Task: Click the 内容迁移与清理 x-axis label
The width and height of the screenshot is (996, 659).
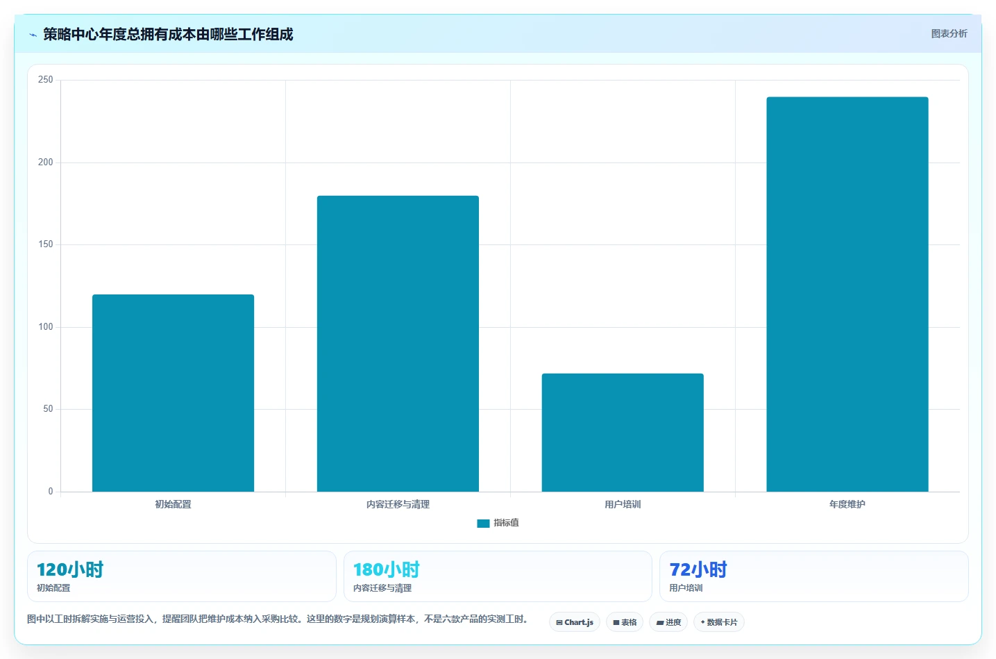Action: pyautogui.click(x=398, y=504)
